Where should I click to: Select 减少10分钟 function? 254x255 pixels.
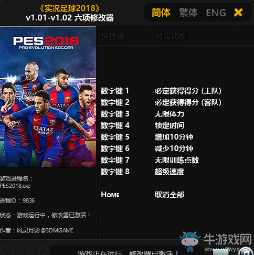pyautogui.click(x=174, y=148)
